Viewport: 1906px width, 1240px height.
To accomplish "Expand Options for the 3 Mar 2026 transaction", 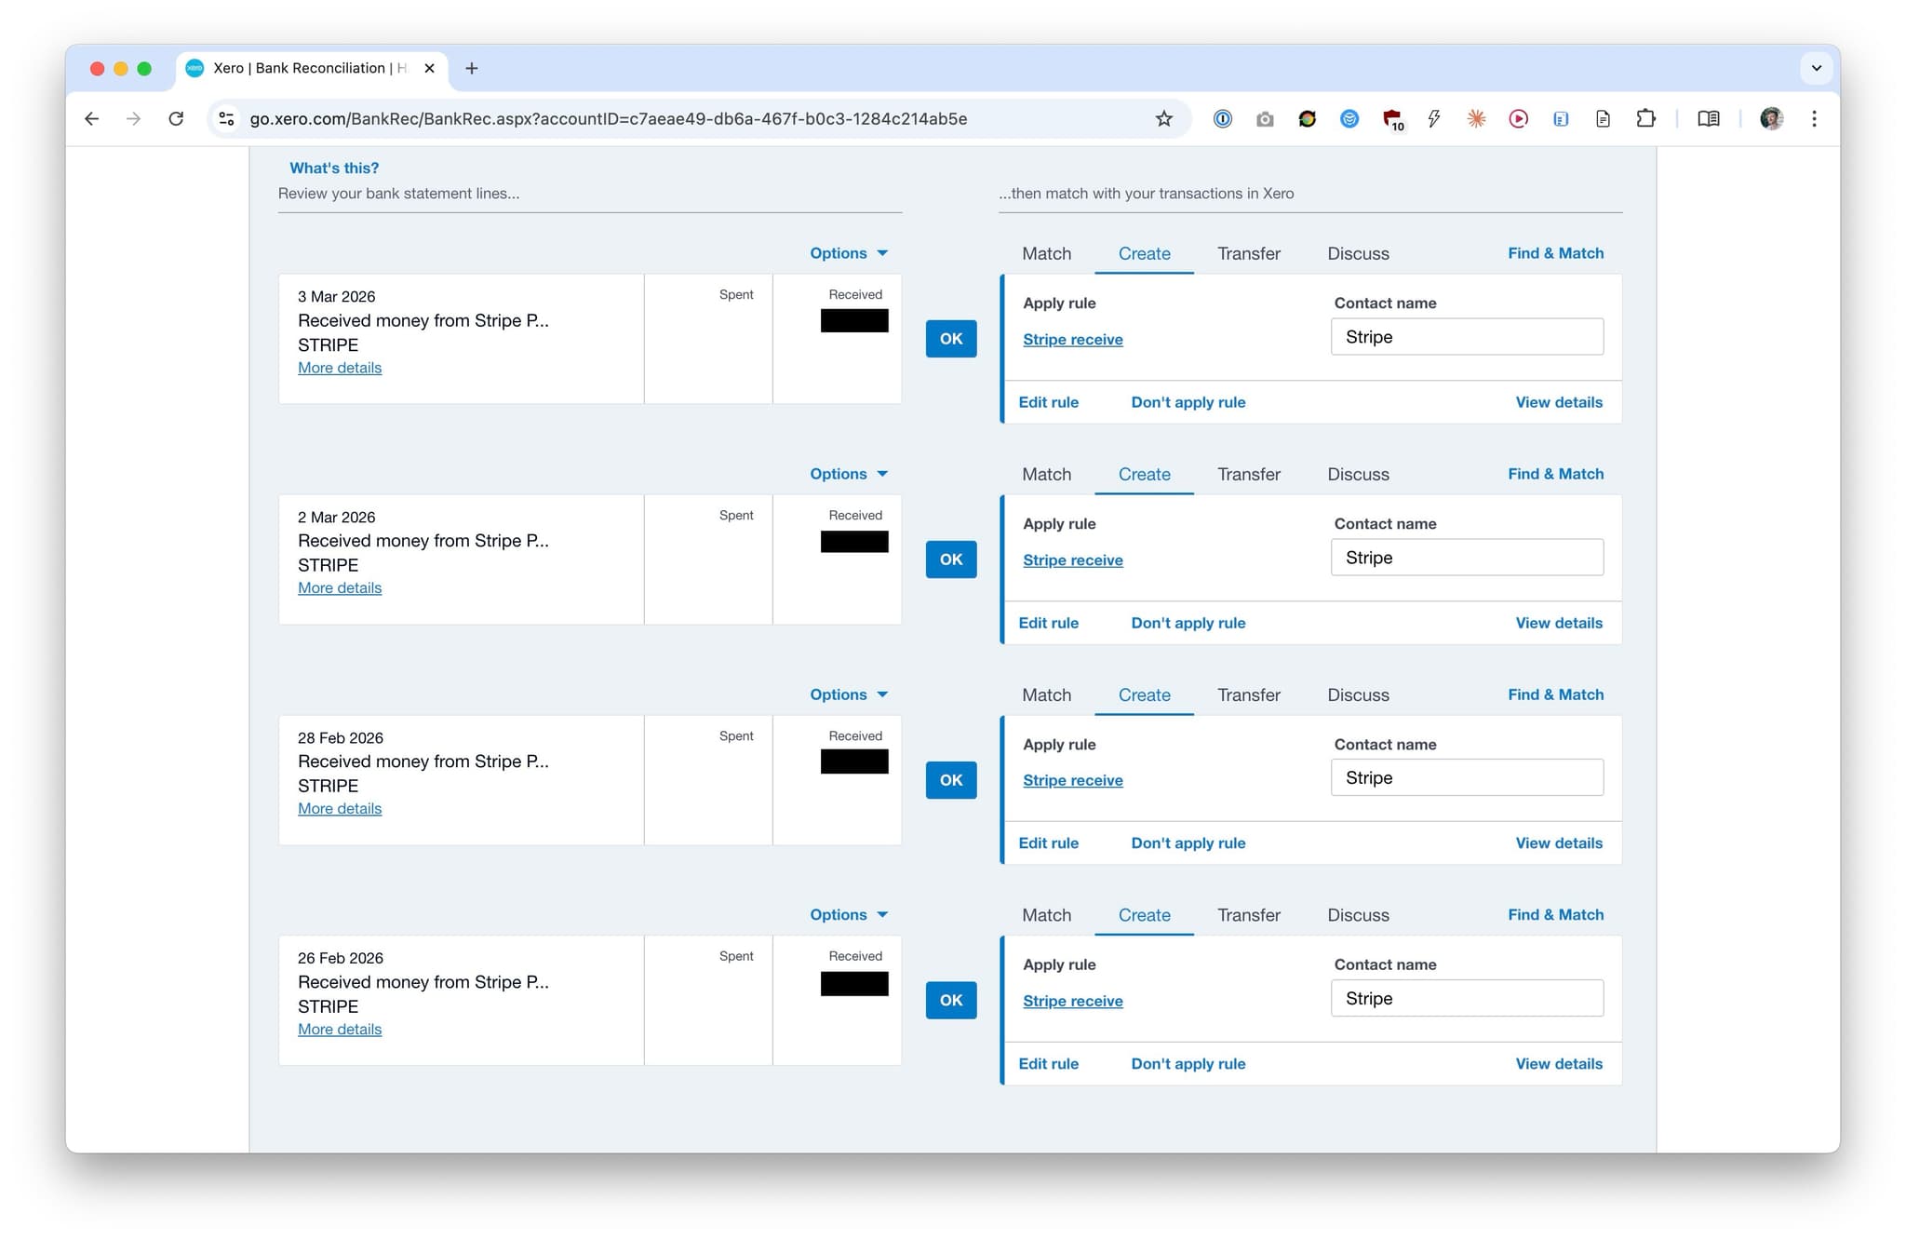I will click(x=847, y=252).
